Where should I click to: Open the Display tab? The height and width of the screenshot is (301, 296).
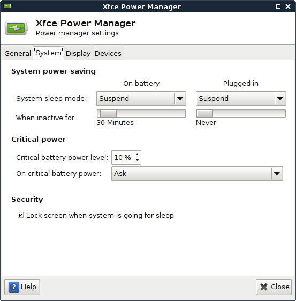[x=78, y=53]
